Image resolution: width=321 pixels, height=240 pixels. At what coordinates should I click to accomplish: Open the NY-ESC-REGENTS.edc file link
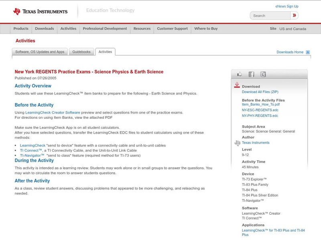260,111
